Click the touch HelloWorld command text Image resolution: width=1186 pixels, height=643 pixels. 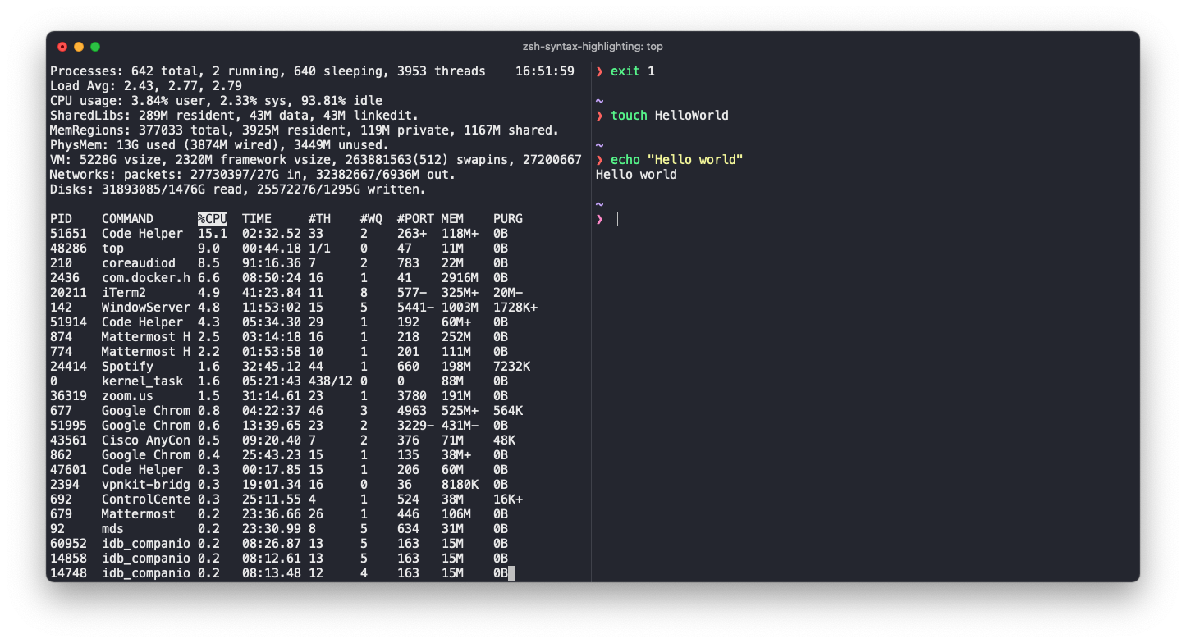670,115
